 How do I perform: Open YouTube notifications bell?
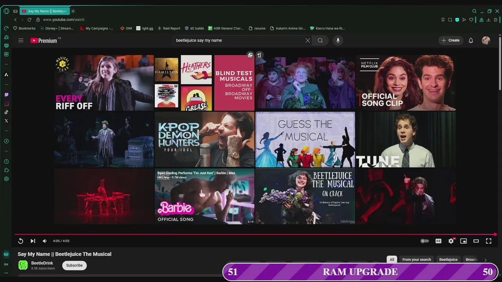pos(471,40)
